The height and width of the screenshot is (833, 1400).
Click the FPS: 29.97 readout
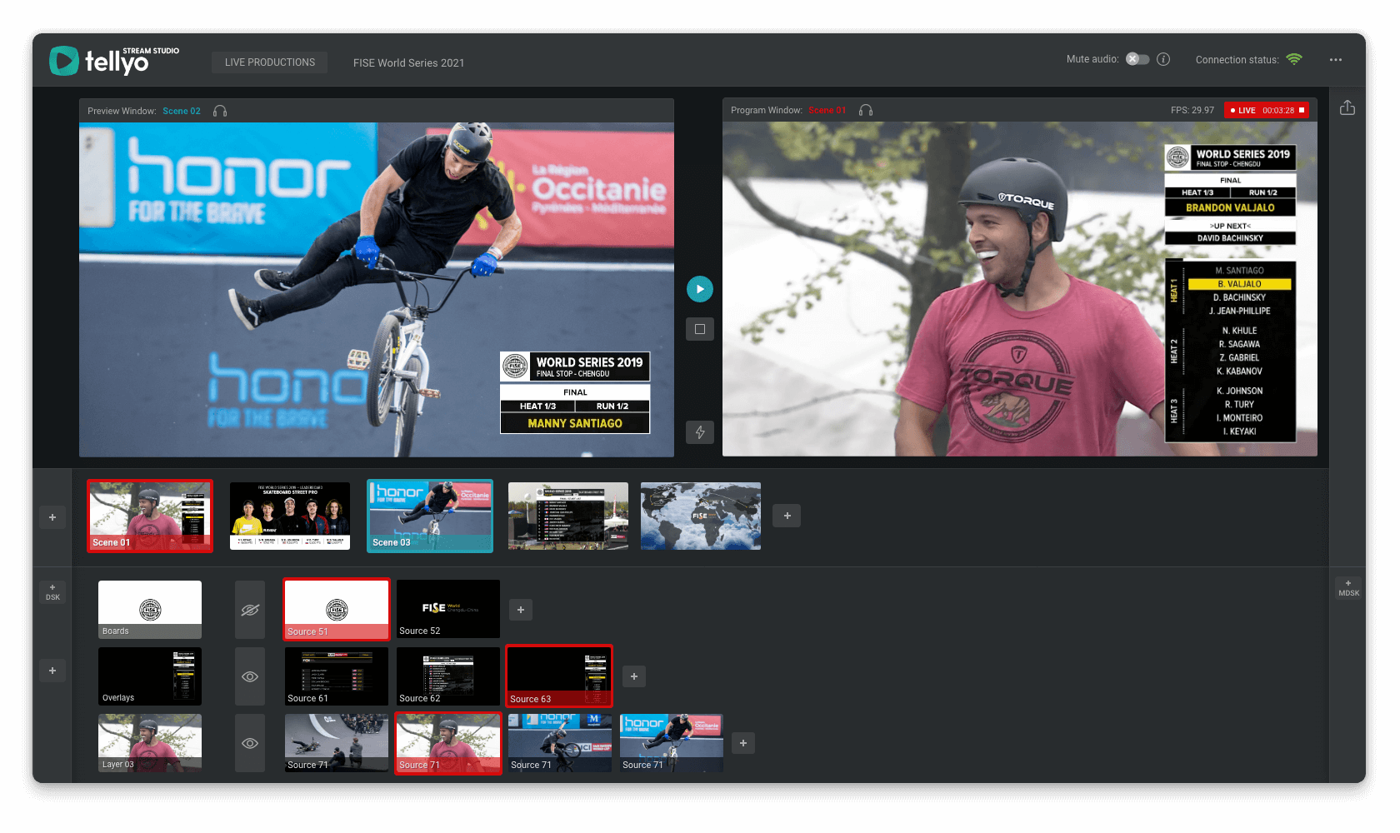[1192, 110]
